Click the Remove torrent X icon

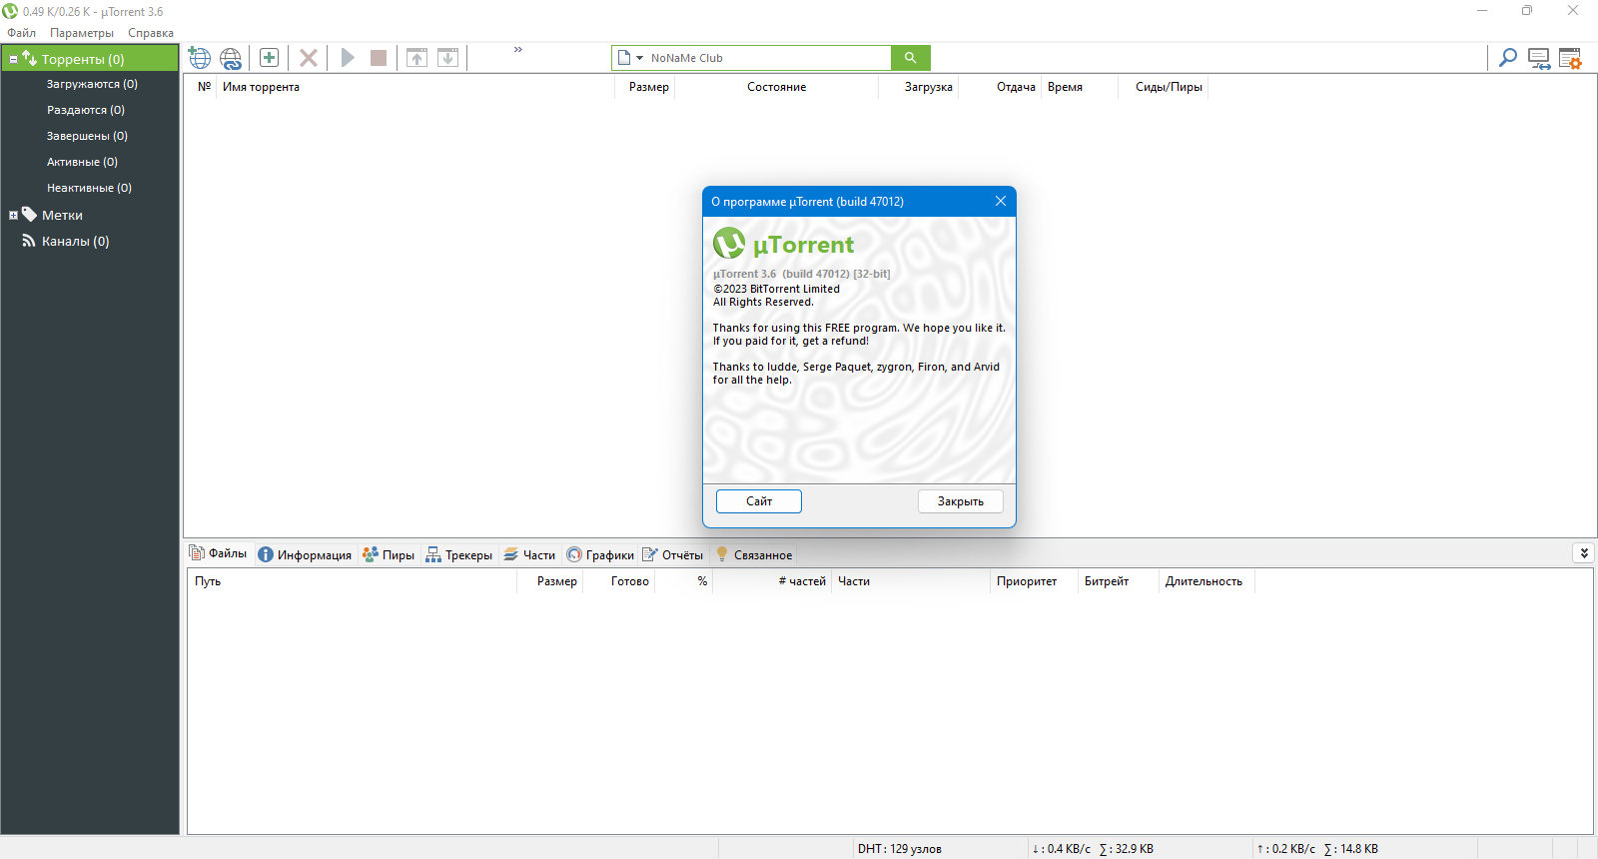309,58
